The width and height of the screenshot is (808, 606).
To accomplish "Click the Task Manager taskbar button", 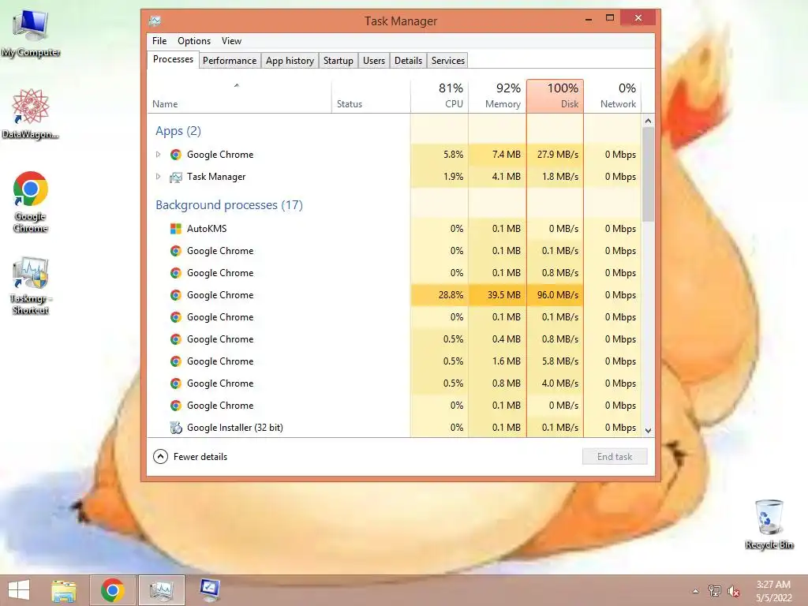I will pos(161,590).
